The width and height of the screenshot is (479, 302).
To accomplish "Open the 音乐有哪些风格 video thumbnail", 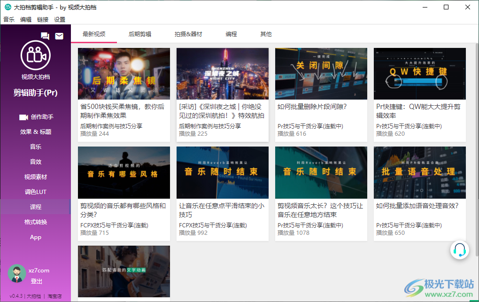I will [x=124, y=173].
